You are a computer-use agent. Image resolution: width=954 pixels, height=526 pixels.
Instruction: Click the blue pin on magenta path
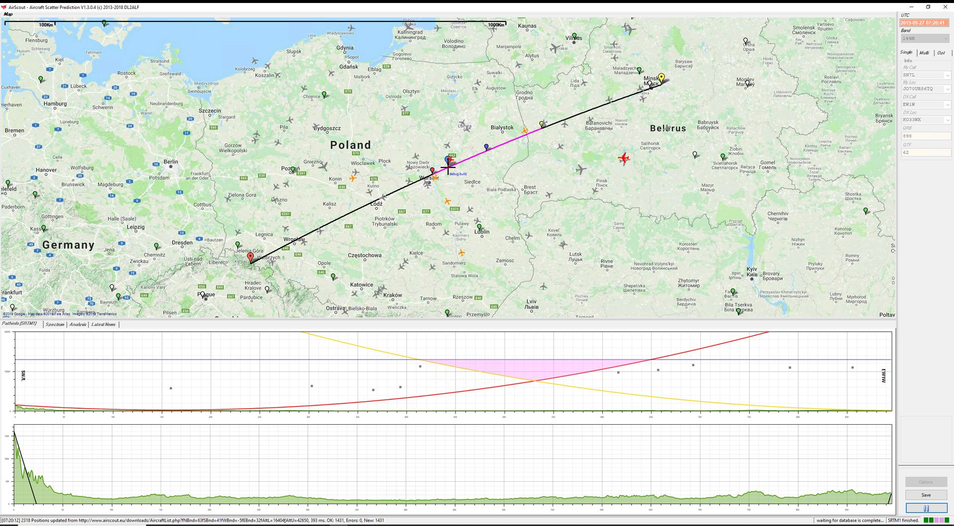pyautogui.click(x=486, y=147)
